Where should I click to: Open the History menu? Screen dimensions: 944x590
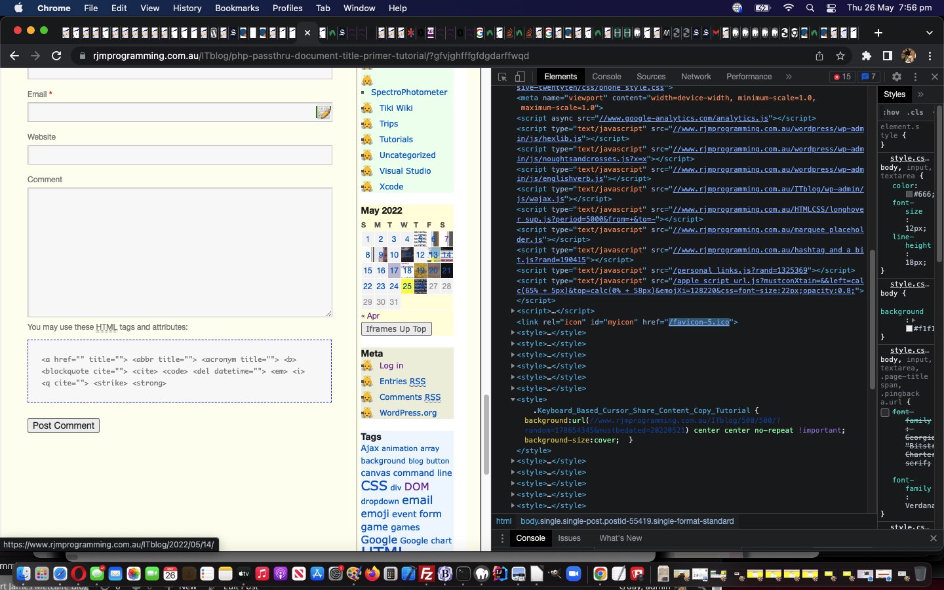187,8
